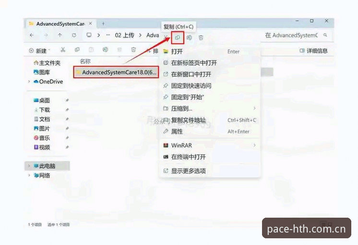358x245 pixels.
Task: Open the 排序 sort dropdown
Action: 153,51
